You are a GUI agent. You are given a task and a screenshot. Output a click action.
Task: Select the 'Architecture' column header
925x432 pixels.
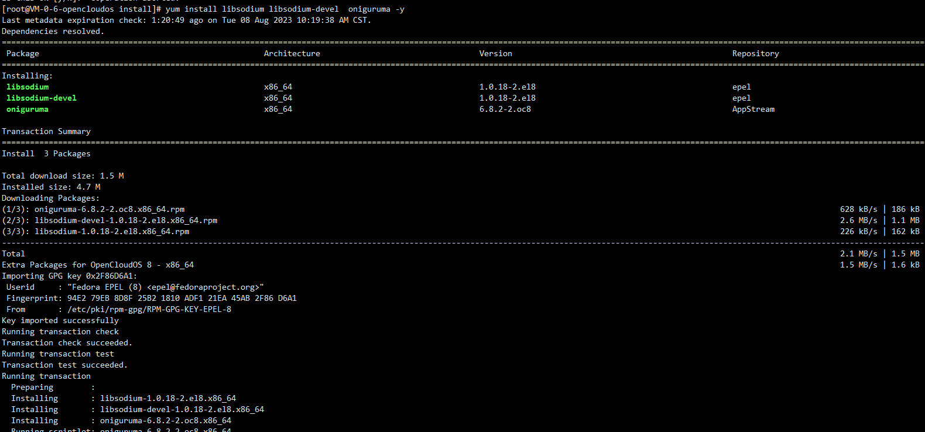point(292,54)
